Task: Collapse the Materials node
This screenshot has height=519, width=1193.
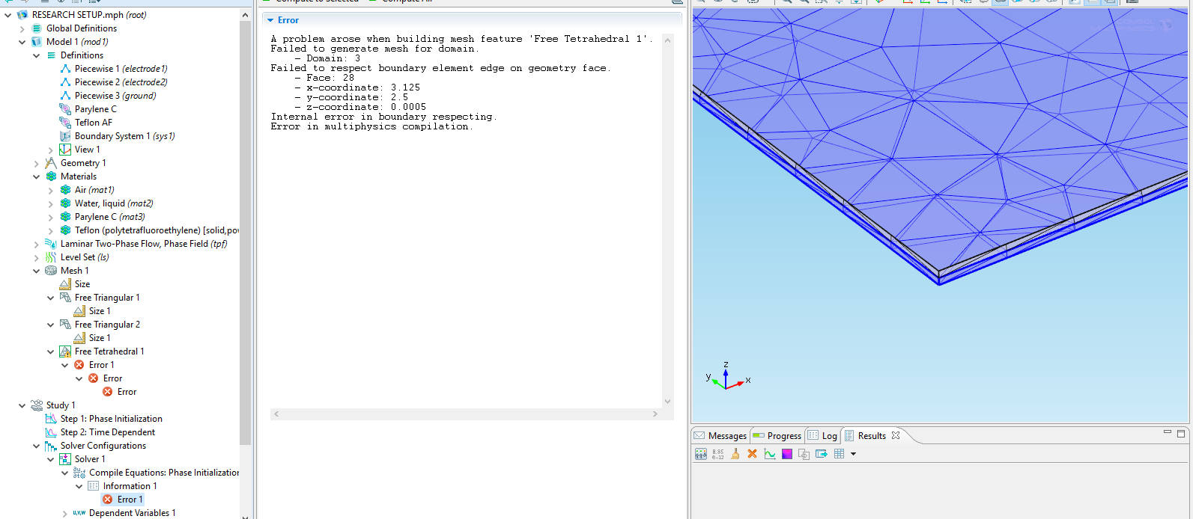Action: (37, 176)
